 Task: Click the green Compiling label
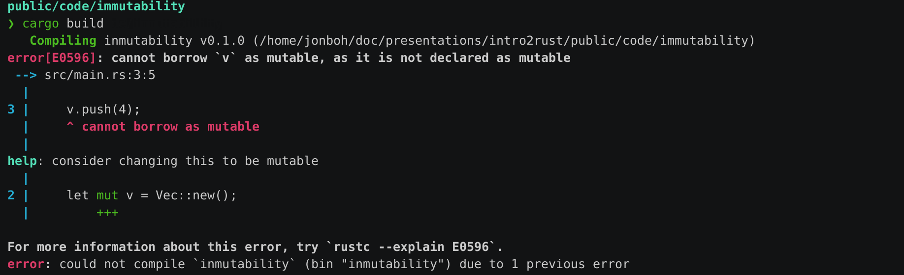(63, 41)
